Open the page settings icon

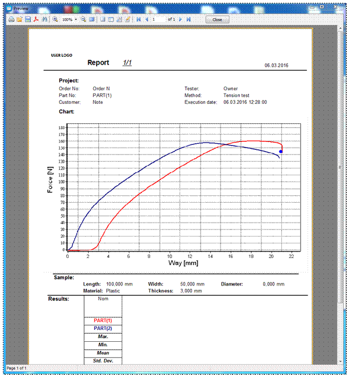(x=119, y=19)
